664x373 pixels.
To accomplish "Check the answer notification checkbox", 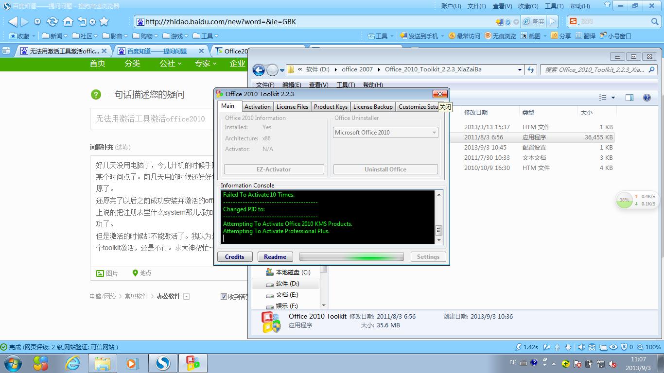I will [x=224, y=296].
